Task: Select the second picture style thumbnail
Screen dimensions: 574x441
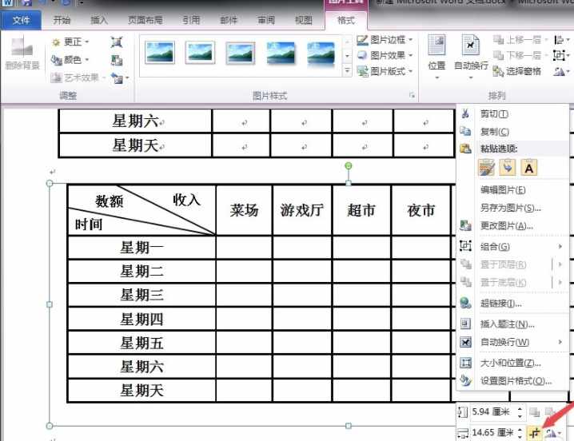Action: click(200, 53)
